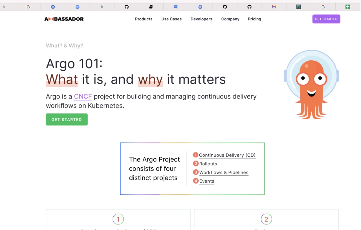Click the rainbow circle 2 card icon
The image size is (361, 230).
[x=266, y=219]
